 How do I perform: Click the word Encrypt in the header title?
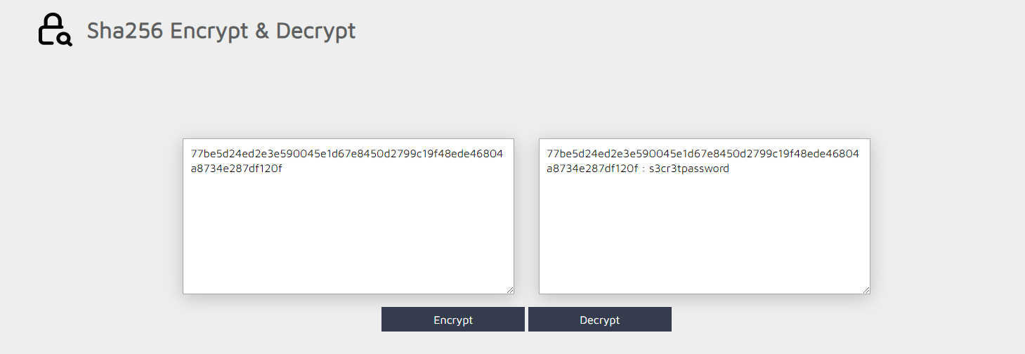click(209, 32)
